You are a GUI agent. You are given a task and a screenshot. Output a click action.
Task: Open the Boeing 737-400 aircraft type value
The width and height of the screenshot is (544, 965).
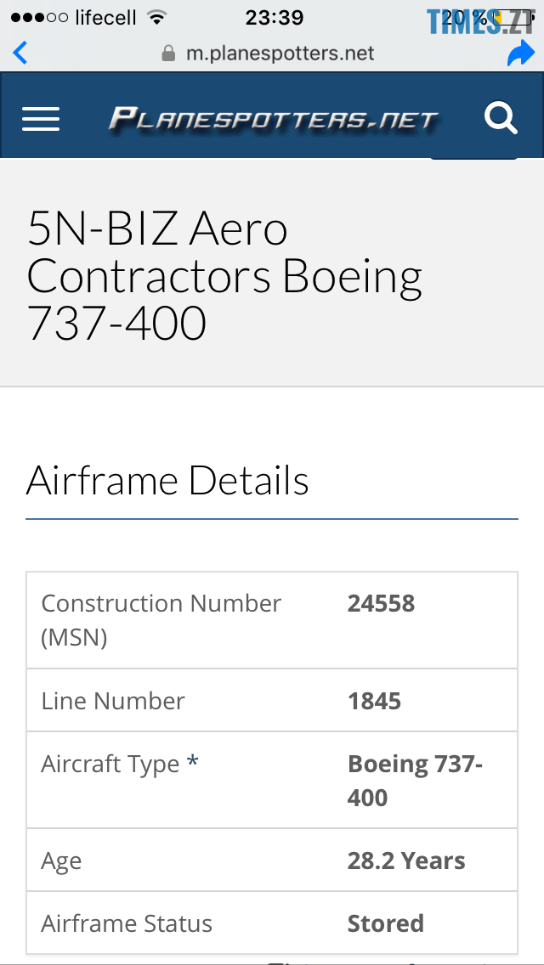pos(415,780)
